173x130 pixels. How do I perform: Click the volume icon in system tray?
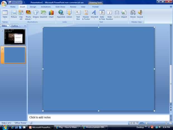point(160,127)
